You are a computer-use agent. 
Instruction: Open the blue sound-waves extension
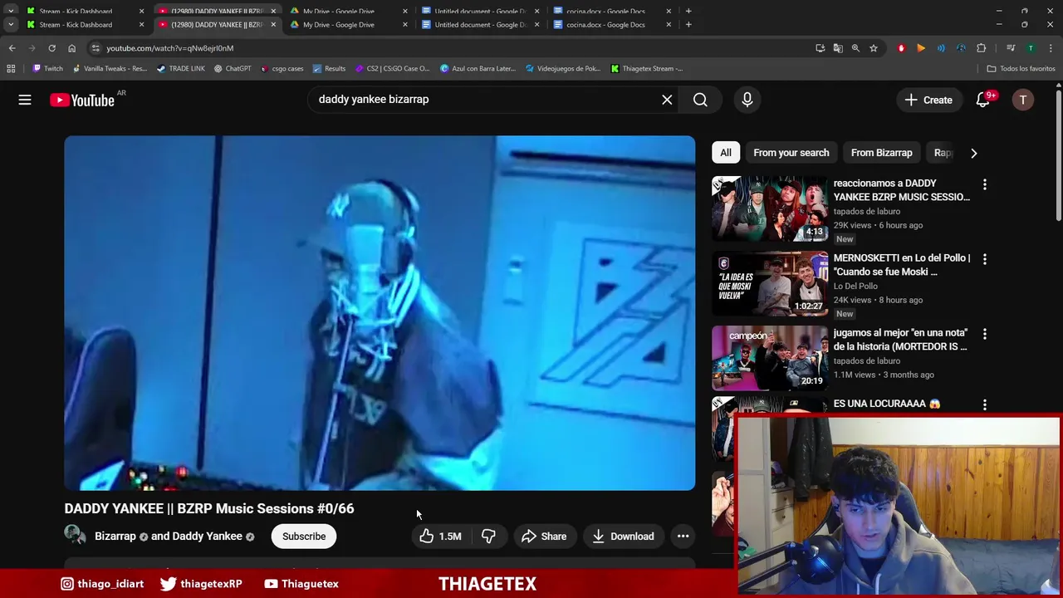click(941, 48)
